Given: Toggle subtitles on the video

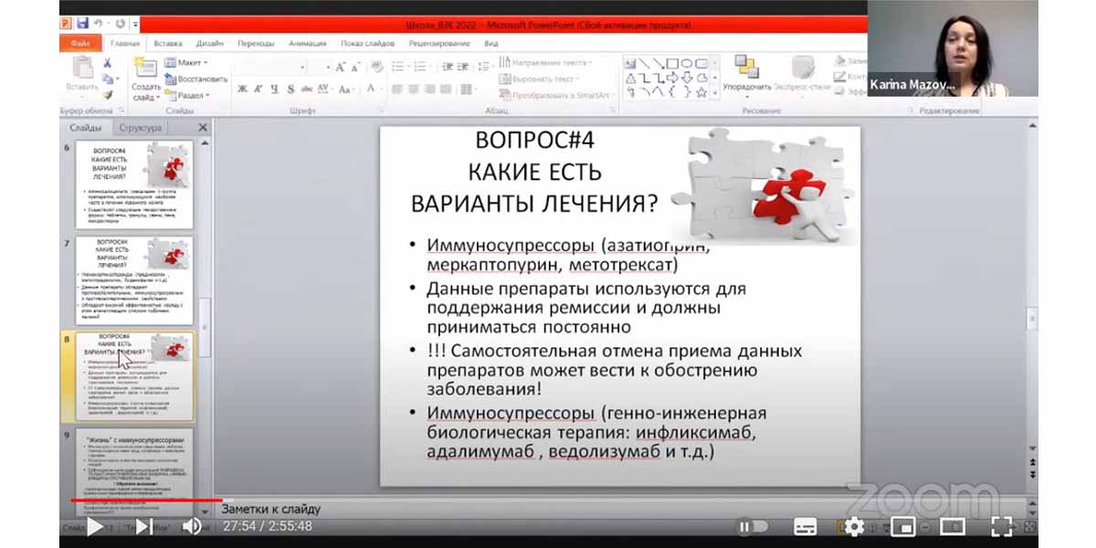Looking at the screenshot, I should (x=805, y=527).
